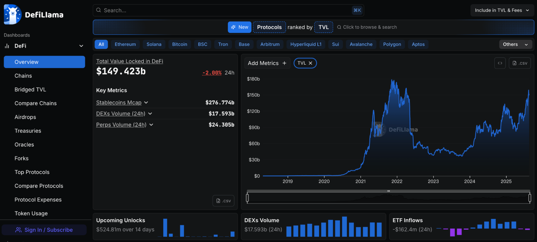Filter by Hyperliquid L1 chain
Screen dimensions: 537x242
pos(306,44)
